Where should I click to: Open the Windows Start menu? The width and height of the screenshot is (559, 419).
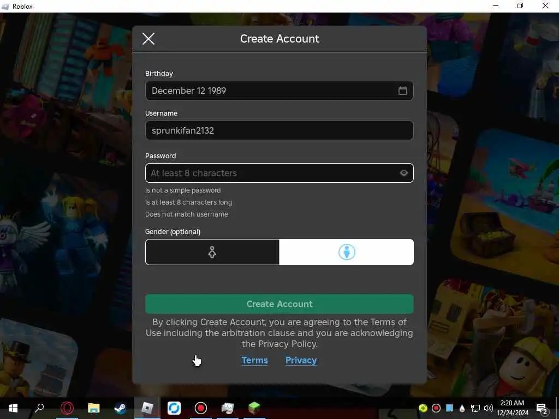coord(13,408)
